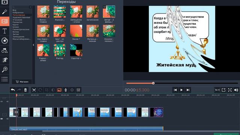The image size is (240, 135).
Task: Mark Зигзаг transition as favorite with heart
Action: click(x=105, y=7)
